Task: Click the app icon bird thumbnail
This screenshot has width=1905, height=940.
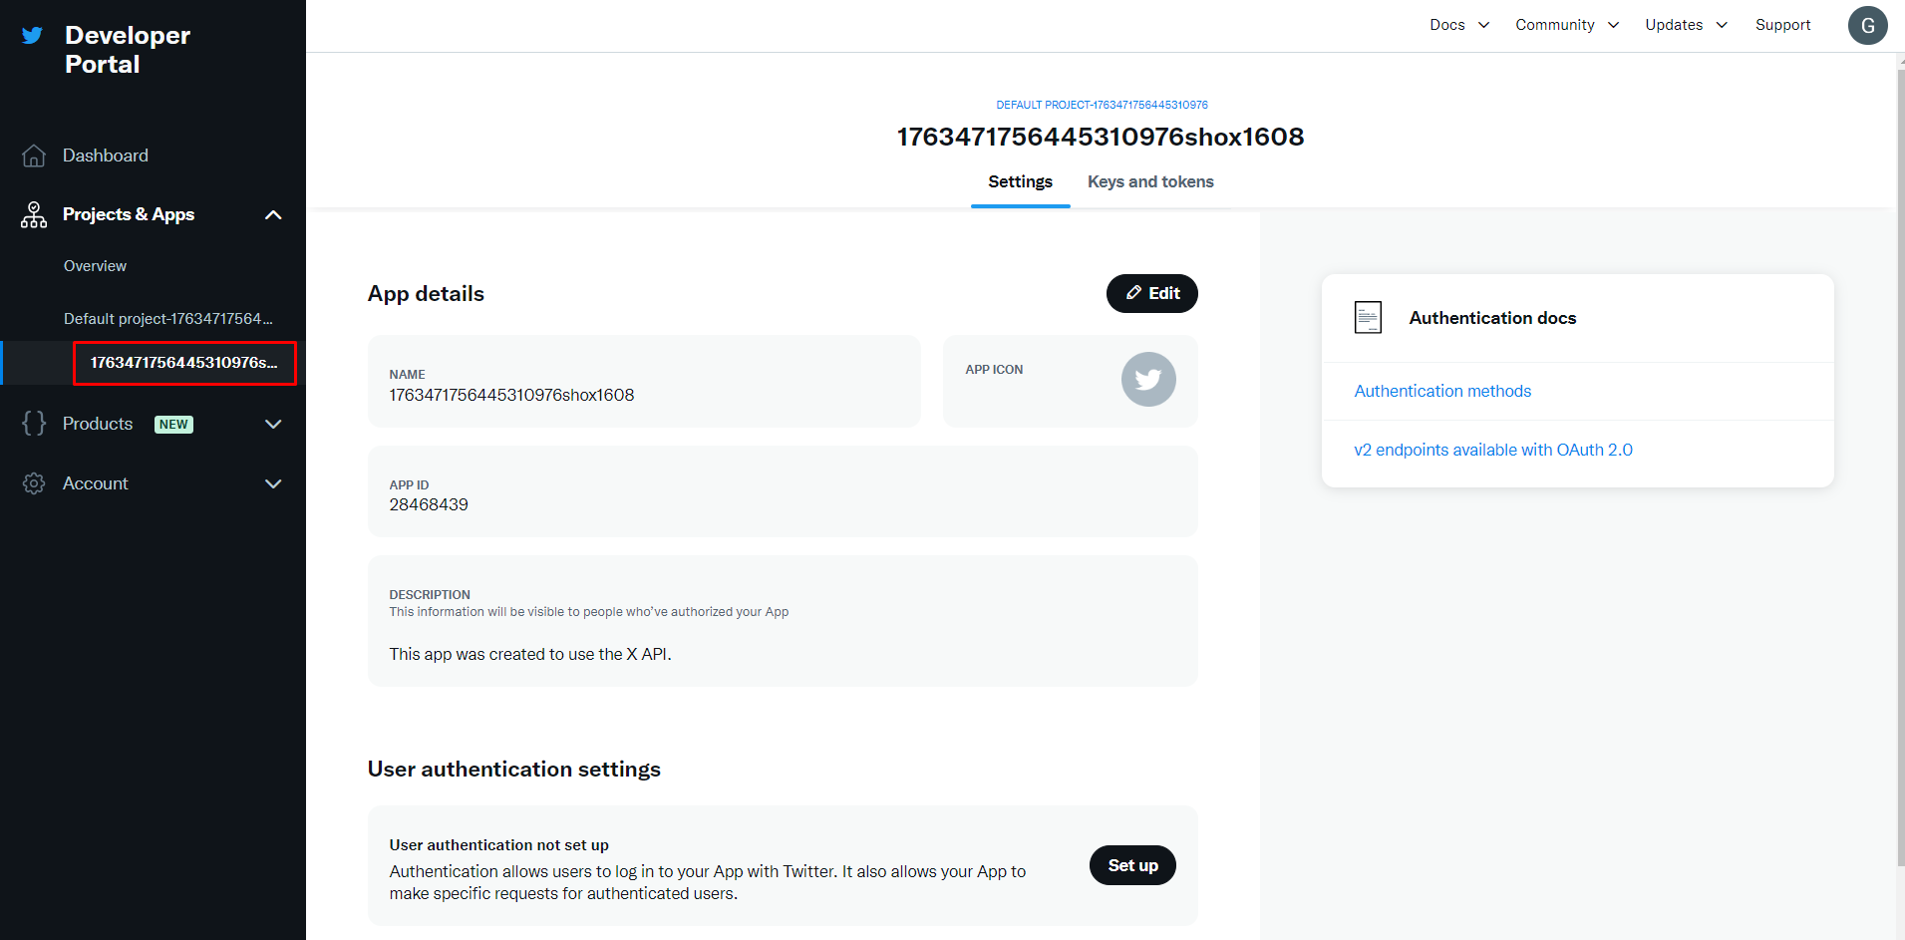Action: [1147, 380]
